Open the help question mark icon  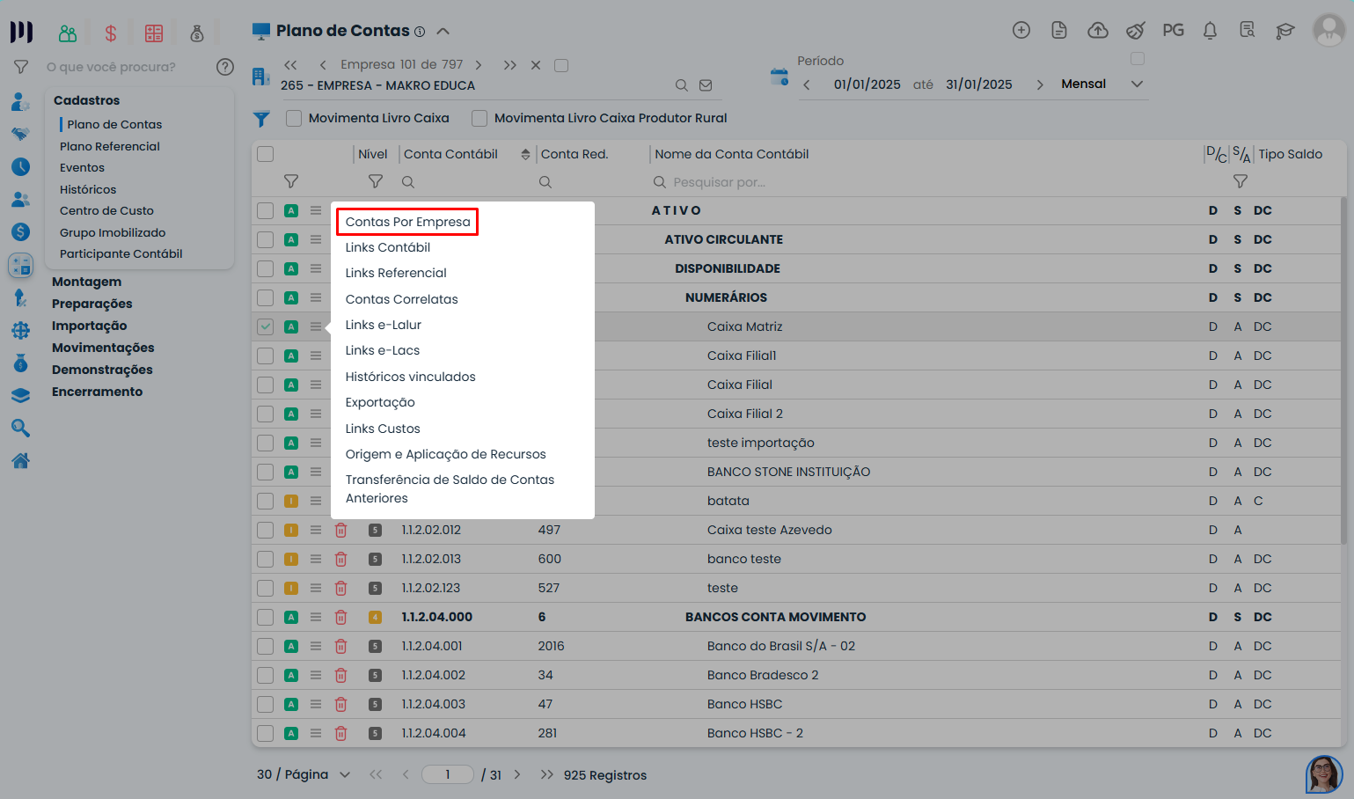pos(225,67)
